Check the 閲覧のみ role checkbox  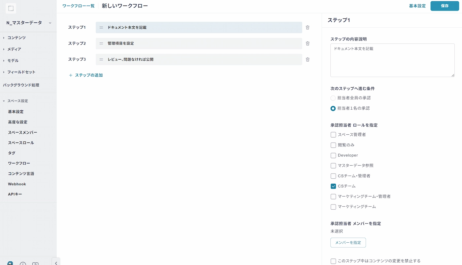(x=333, y=145)
